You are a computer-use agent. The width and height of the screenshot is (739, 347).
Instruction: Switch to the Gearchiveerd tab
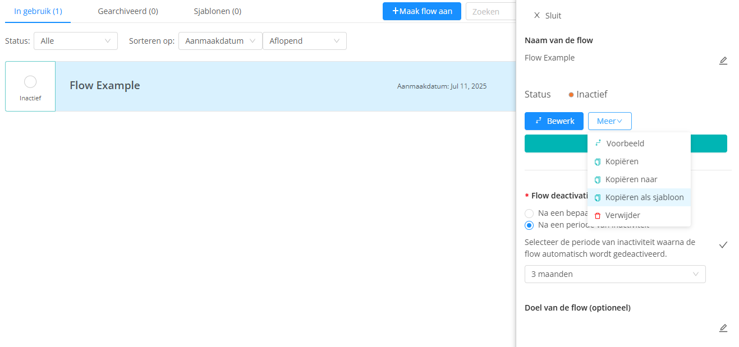(128, 11)
